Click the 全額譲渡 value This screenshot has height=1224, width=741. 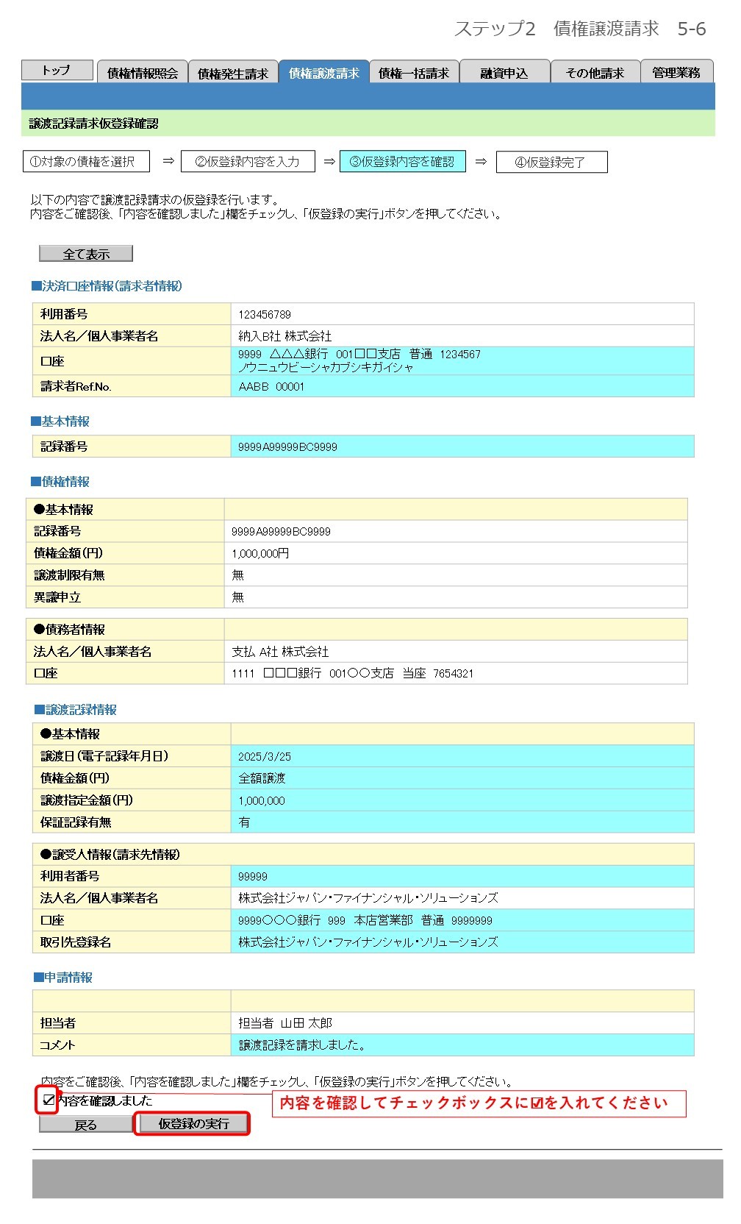coord(262,778)
